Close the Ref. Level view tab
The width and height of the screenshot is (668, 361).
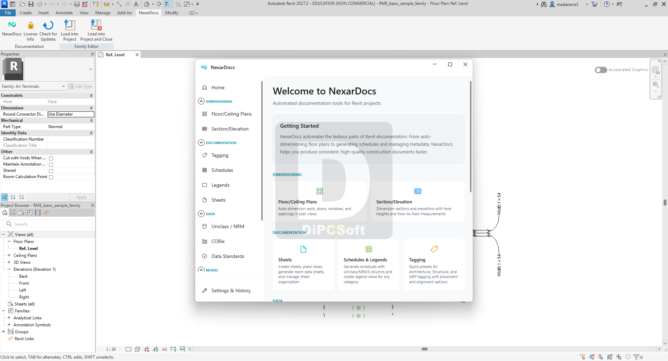[137, 54]
